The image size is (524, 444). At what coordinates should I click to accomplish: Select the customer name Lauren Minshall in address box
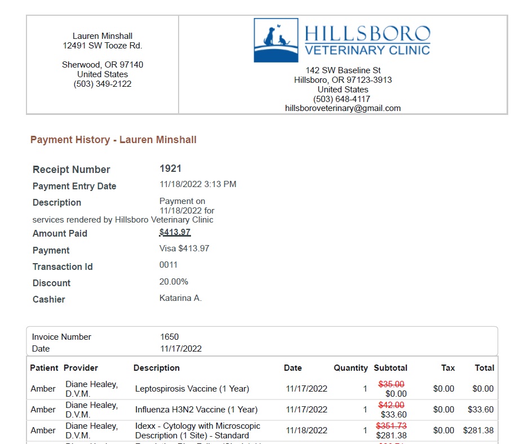point(103,36)
